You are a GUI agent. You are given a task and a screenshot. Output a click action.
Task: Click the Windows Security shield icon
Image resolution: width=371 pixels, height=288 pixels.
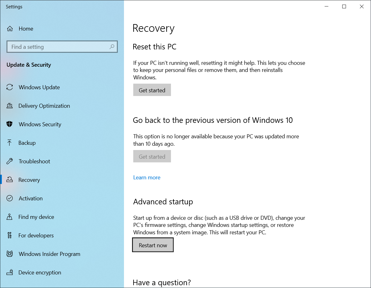[x=10, y=124]
